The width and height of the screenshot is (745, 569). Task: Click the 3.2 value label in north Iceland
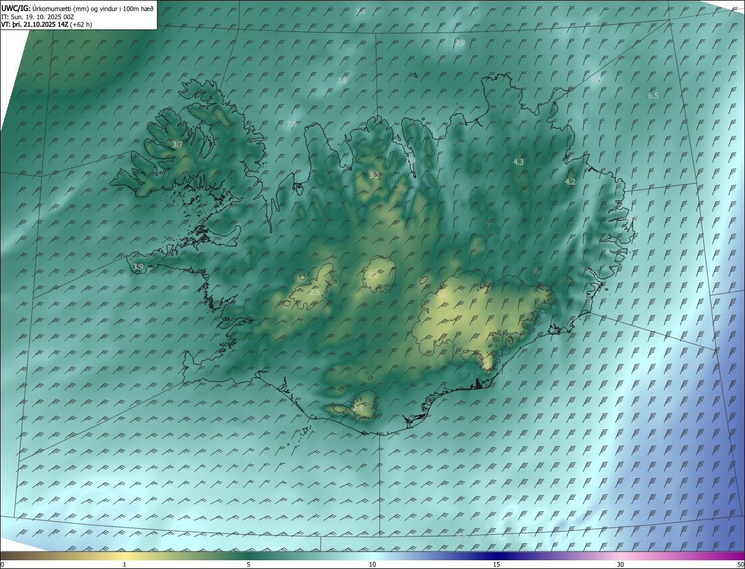[374, 175]
